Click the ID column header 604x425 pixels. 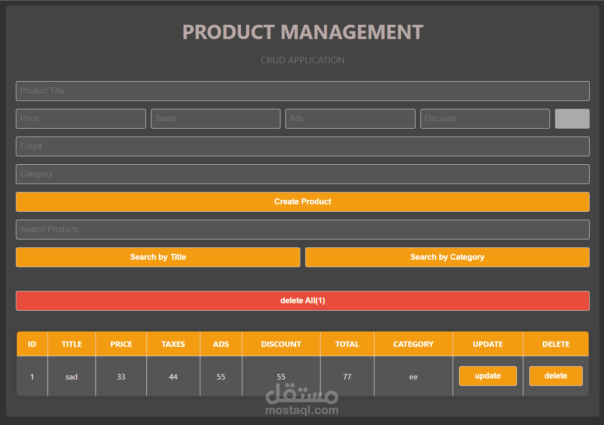click(32, 344)
